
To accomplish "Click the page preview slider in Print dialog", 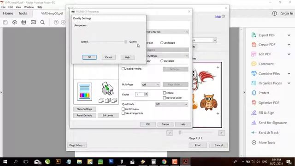I will click(180, 133).
